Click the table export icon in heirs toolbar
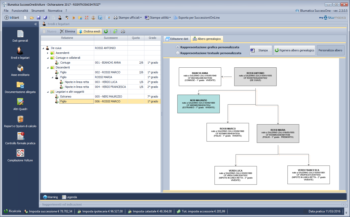350x217 pixels. [115, 31]
